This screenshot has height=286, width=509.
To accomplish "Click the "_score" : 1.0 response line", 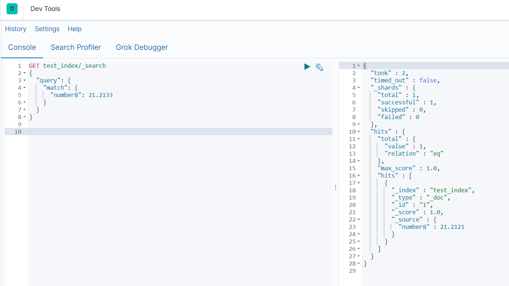I will click(417, 212).
